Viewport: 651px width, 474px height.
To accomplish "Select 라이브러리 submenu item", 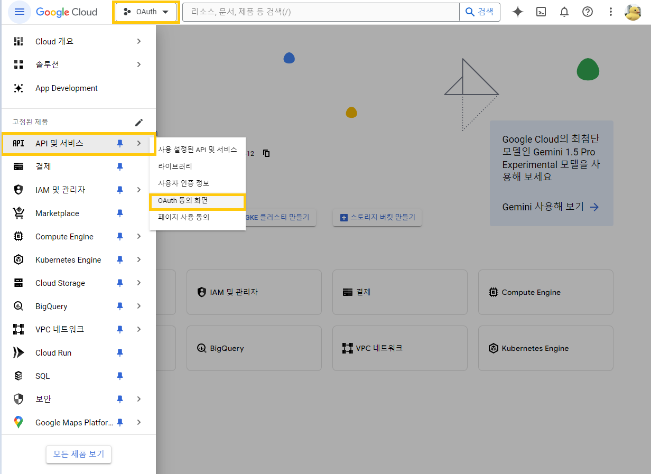I will coord(198,166).
